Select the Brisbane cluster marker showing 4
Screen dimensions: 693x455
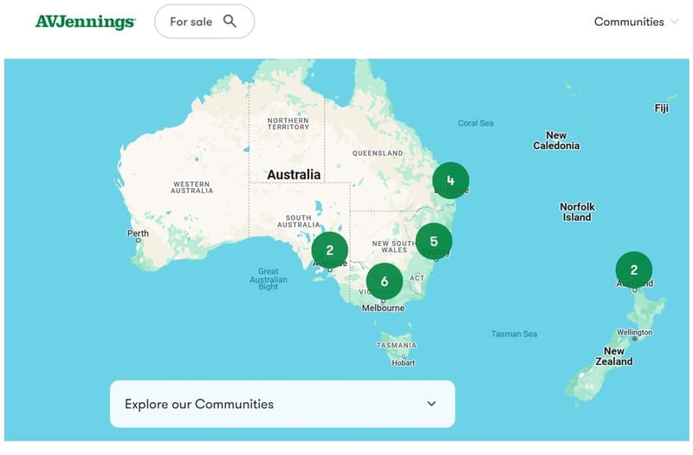[x=450, y=180]
